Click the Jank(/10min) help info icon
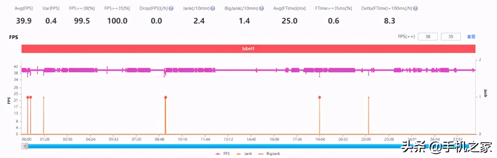 coord(213,8)
